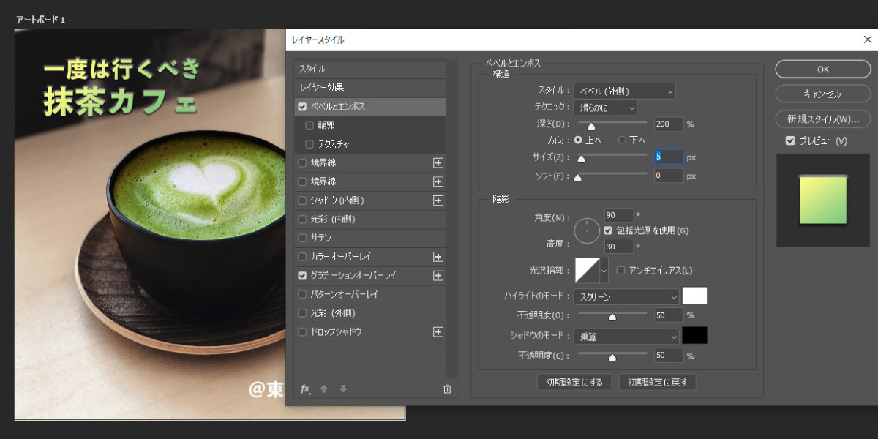Confirm with the OK button
The image size is (878, 439).
tap(823, 70)
